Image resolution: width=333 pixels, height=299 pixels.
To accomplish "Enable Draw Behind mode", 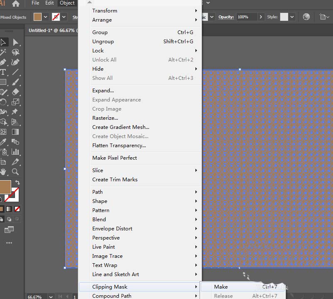I will 9,219.
